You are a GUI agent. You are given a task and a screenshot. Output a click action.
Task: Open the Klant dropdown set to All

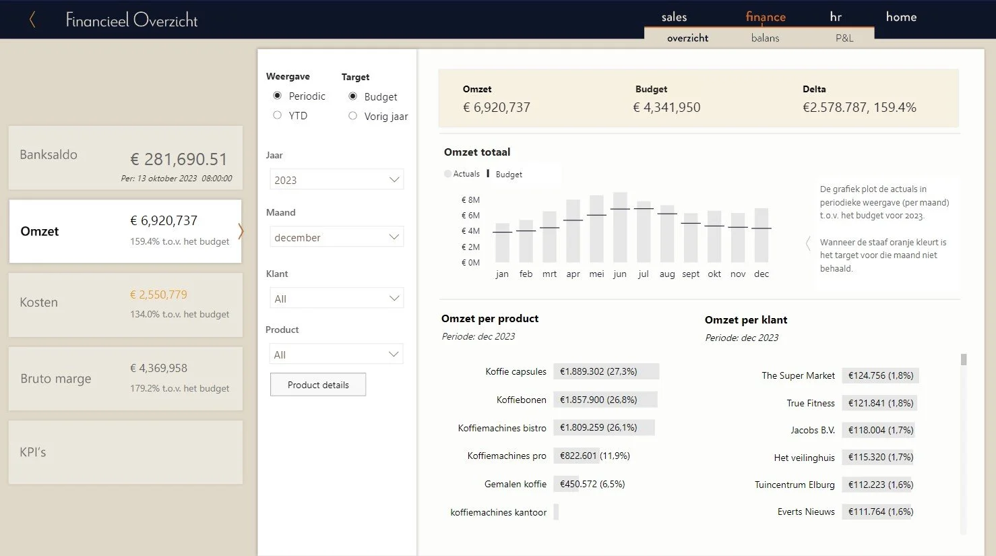click(337, 299)
